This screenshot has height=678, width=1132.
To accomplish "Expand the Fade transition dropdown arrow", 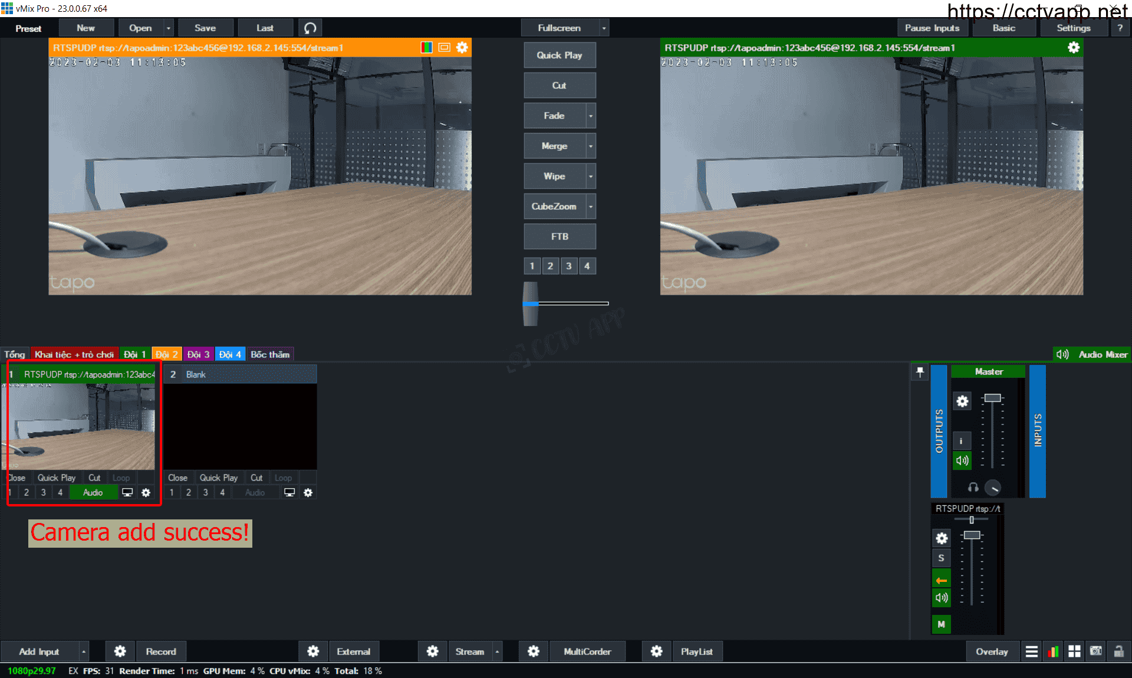I will point(591,116).
